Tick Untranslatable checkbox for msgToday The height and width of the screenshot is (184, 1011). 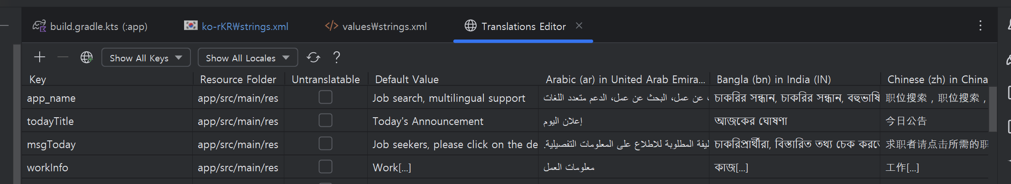325,144
